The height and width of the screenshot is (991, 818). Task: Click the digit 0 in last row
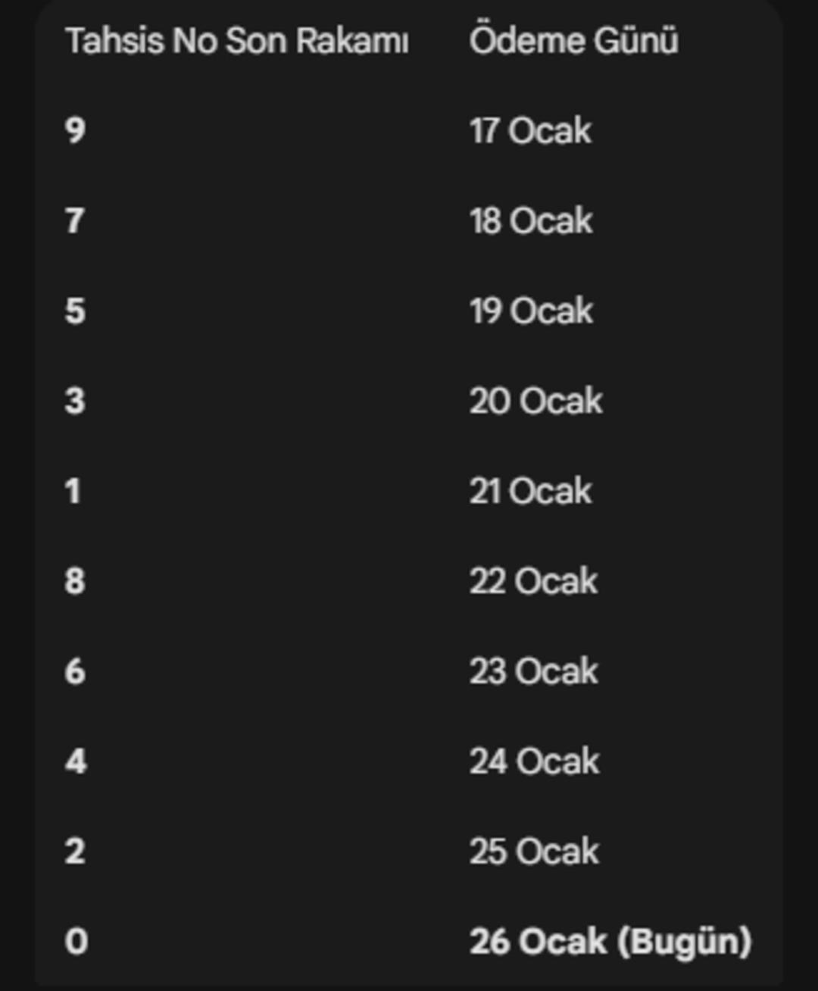tap(76, 942)
